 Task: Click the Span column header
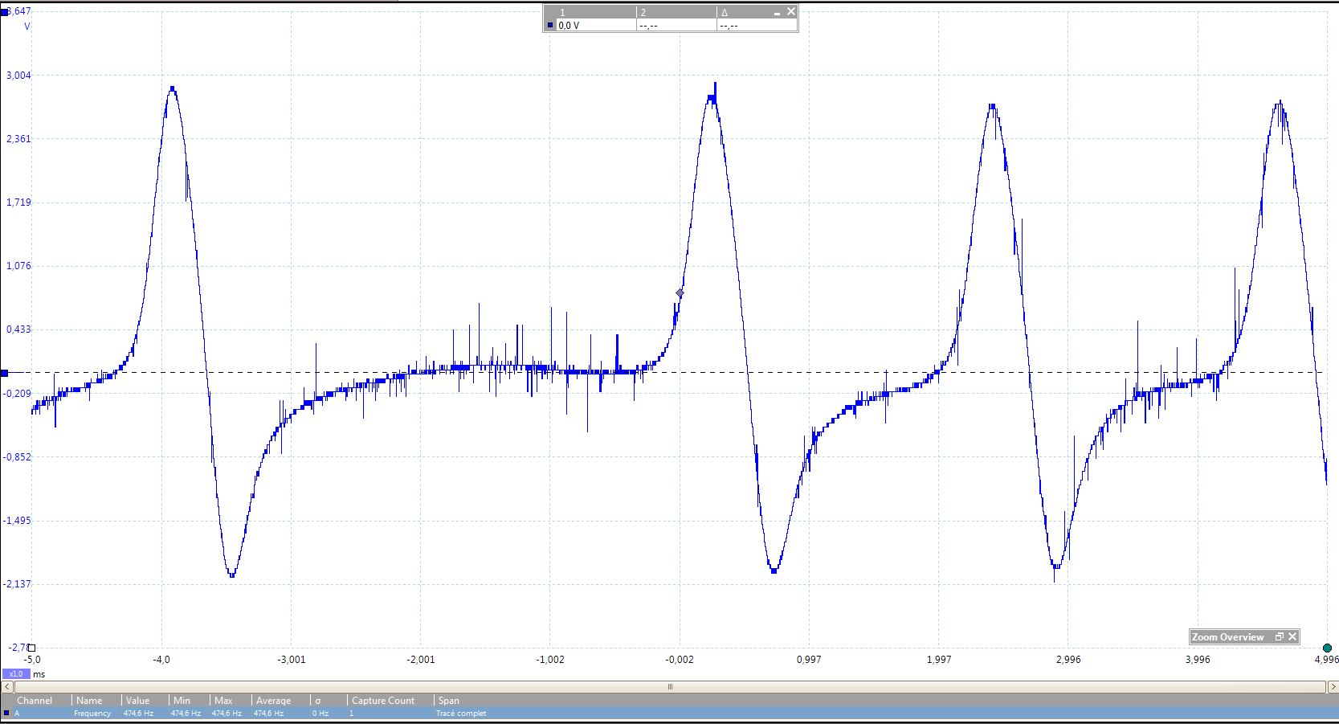pyautogui.click(x=449, y=700)
